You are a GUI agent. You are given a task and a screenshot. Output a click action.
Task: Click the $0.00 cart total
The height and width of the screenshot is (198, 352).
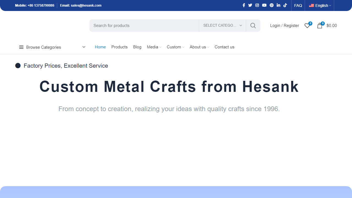(x=332, y=26)
